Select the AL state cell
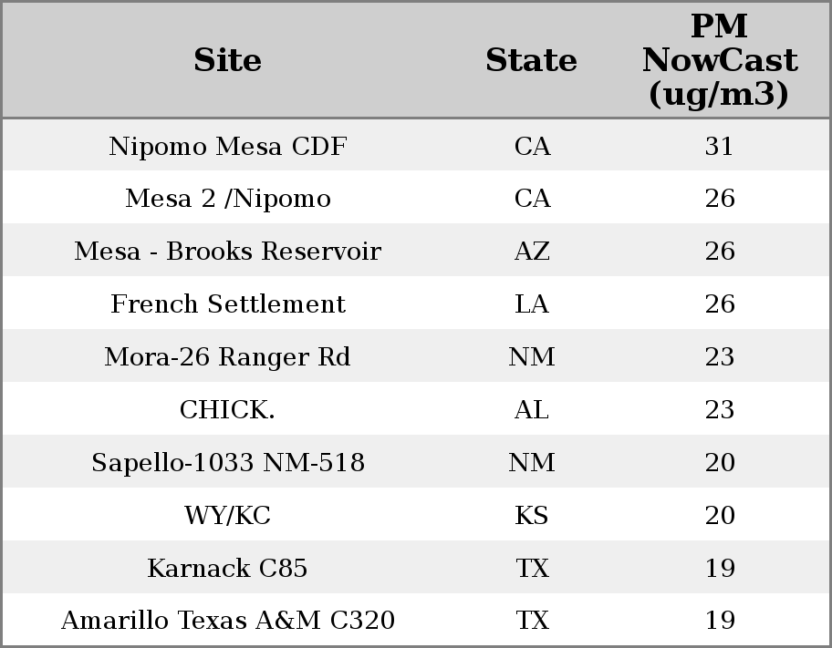Screen dimensions: 832x648 point(532,410)
